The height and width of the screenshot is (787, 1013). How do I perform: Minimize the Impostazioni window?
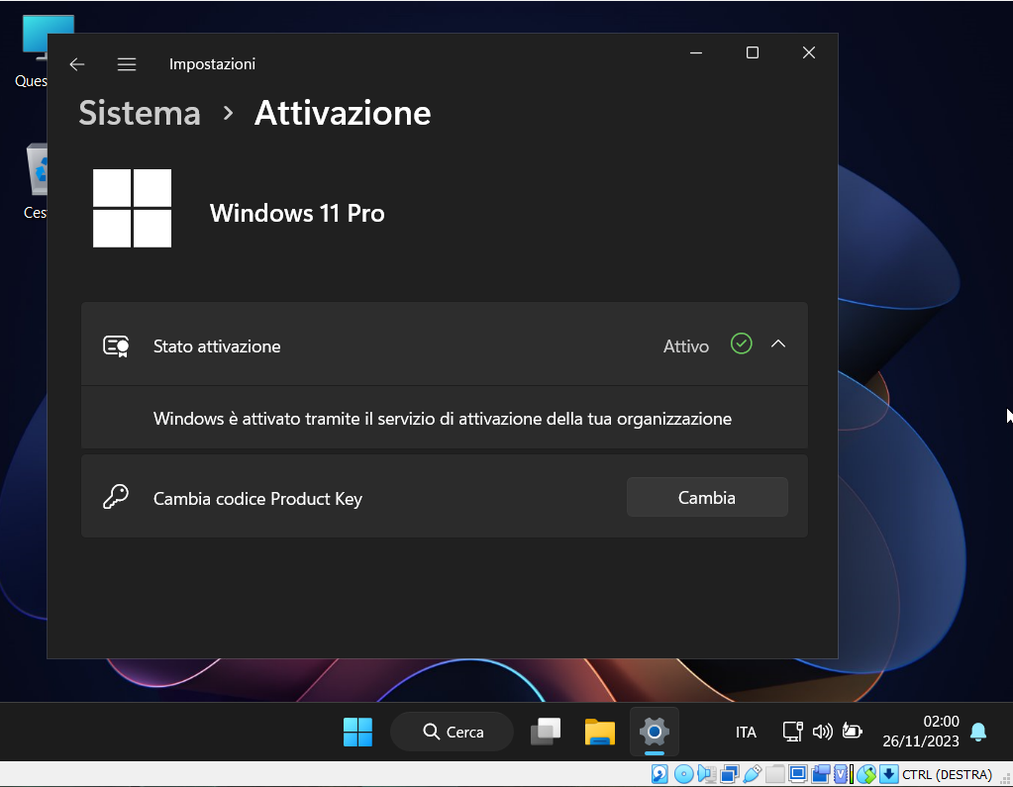[x=696, y=52]
